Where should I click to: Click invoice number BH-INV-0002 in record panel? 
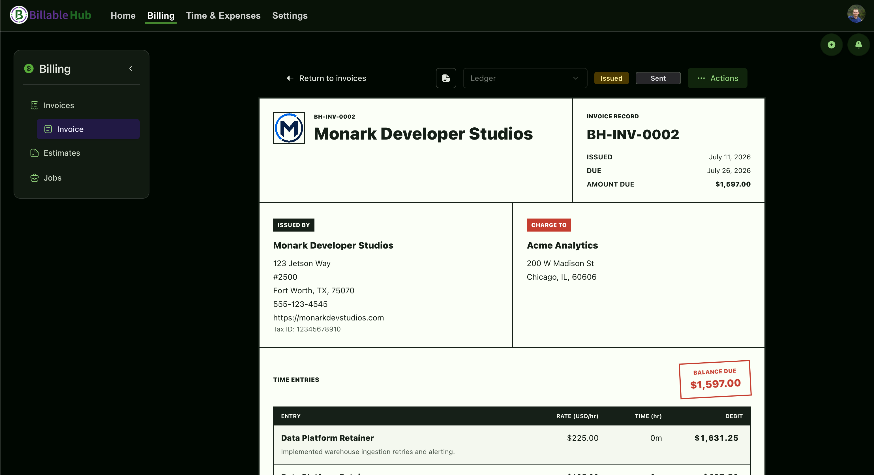tap(633, 135)
